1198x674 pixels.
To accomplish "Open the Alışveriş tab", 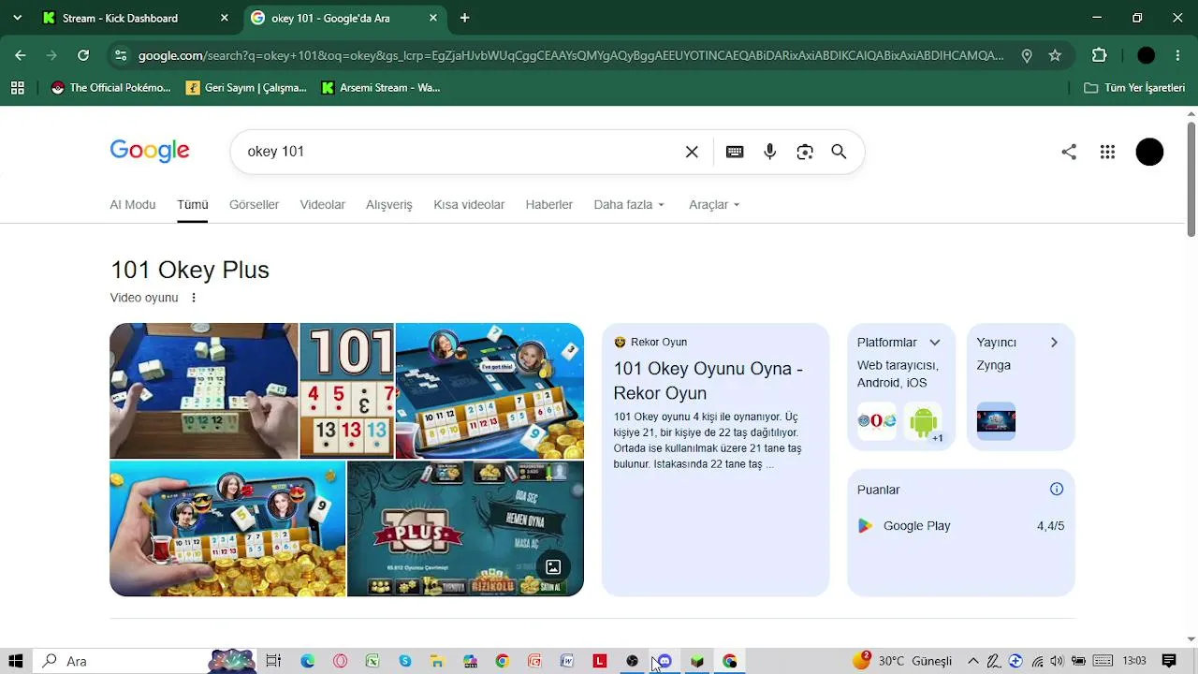I will [x=389, y=204].
